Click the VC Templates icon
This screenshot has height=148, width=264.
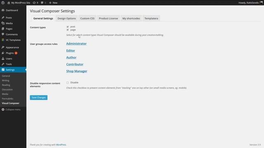point(3,40)
